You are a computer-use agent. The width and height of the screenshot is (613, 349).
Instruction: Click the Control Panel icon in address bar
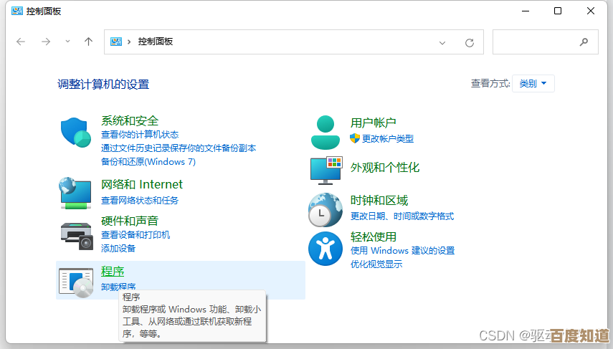116,42
